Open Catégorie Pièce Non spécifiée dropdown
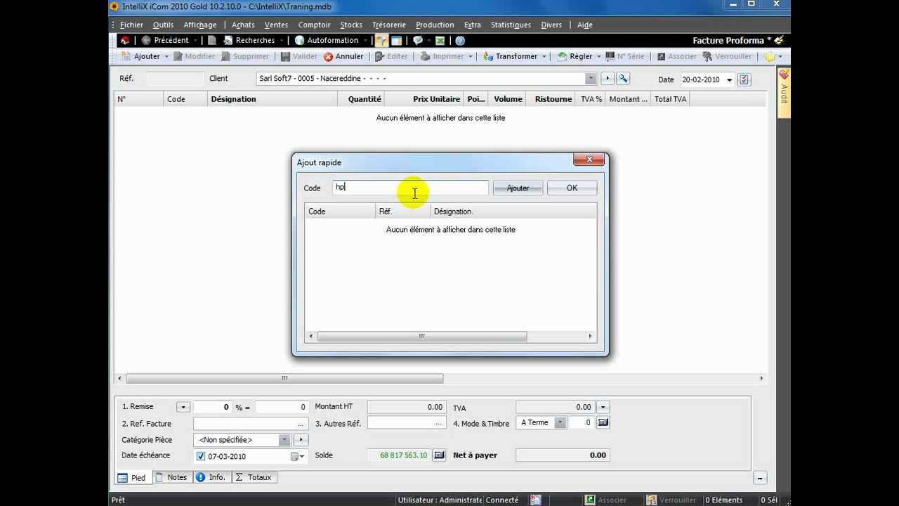The image size is (899, 506). point(284,440)
